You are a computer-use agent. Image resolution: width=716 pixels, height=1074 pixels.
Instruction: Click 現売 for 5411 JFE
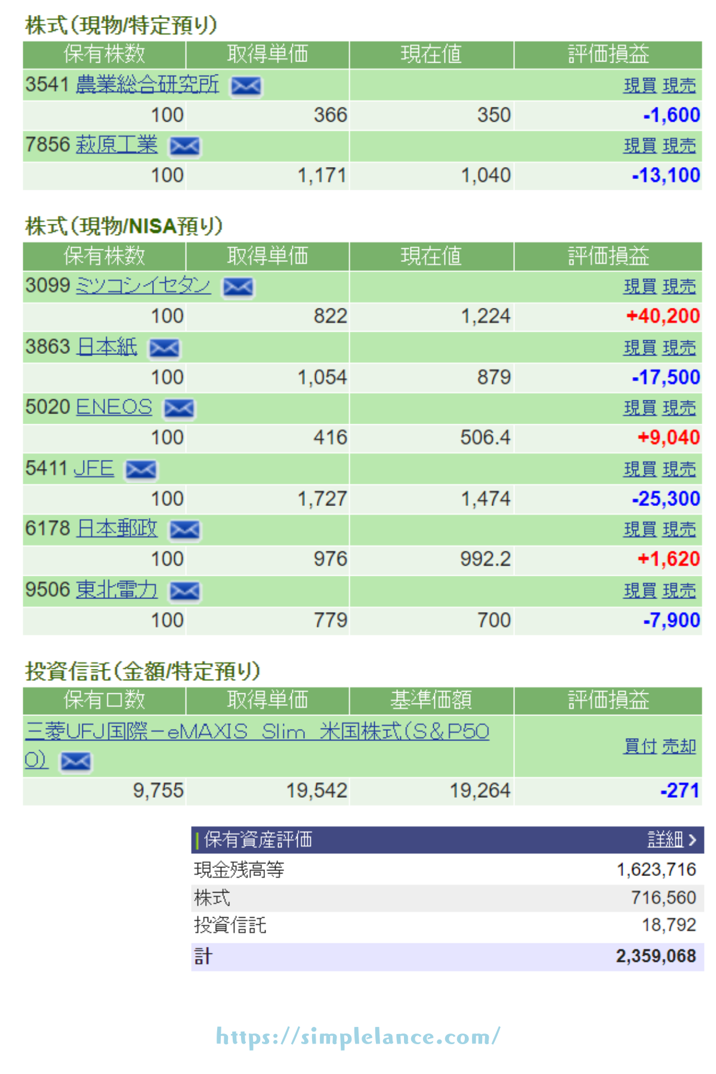click(x=679, y=470)
